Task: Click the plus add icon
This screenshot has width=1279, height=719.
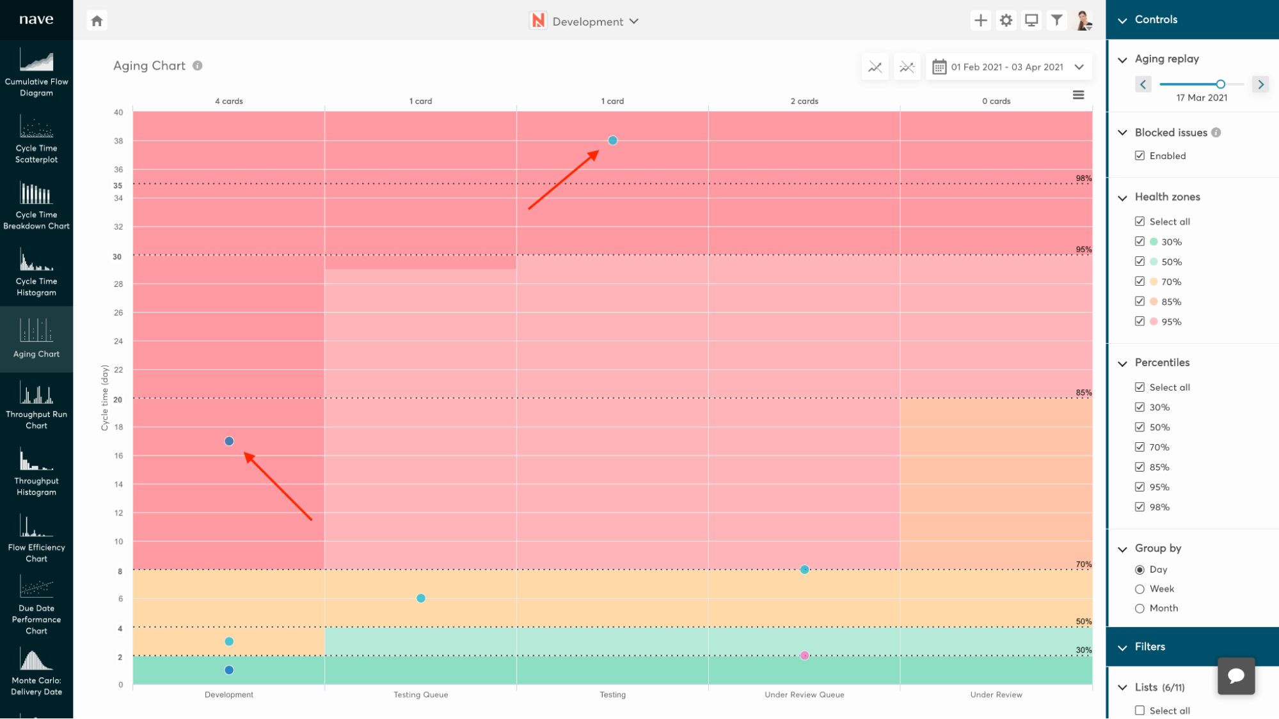Action: (980, 20)
